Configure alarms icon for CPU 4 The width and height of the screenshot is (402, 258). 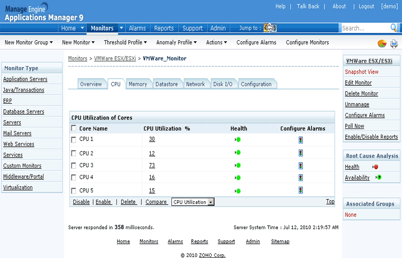301,178
